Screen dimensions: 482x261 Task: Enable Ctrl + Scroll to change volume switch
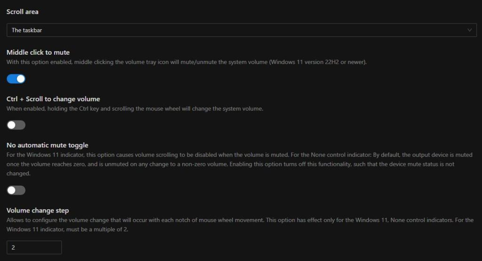(x=16, y=125)
